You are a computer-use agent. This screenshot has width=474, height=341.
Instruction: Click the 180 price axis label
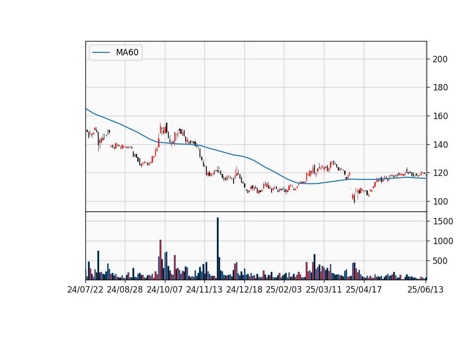tap(440, 88)
